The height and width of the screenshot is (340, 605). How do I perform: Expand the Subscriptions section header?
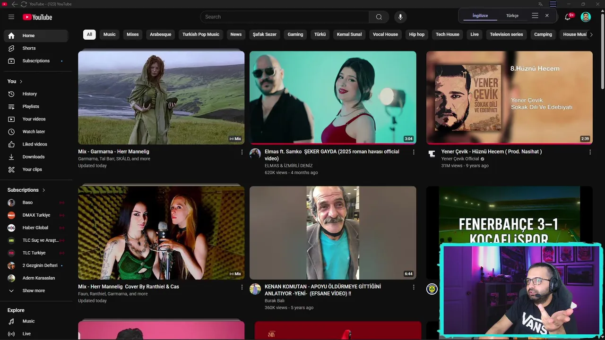pos(26,190)
